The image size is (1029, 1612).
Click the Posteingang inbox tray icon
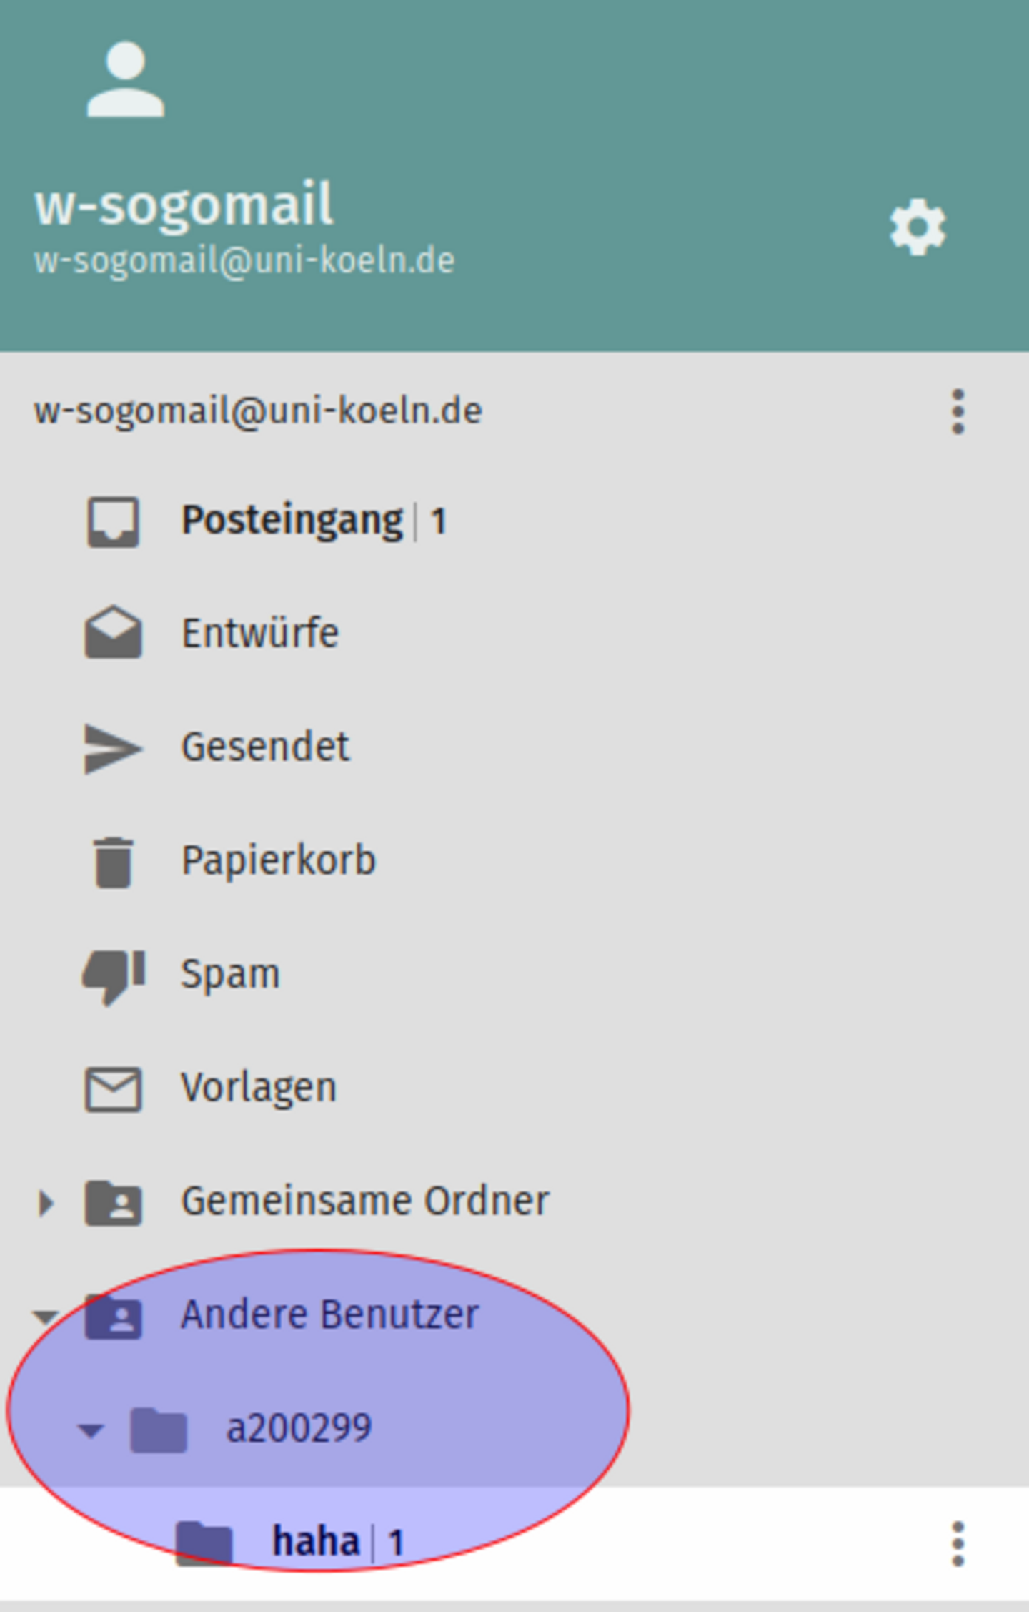point(113,521)
